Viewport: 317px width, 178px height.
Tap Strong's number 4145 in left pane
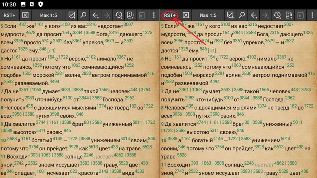[58, 139]
